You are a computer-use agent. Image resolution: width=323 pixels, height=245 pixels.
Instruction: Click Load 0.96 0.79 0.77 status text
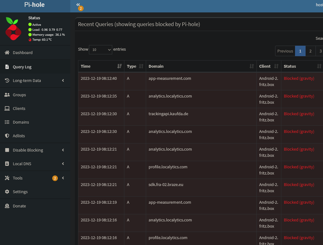coord(47,29)
